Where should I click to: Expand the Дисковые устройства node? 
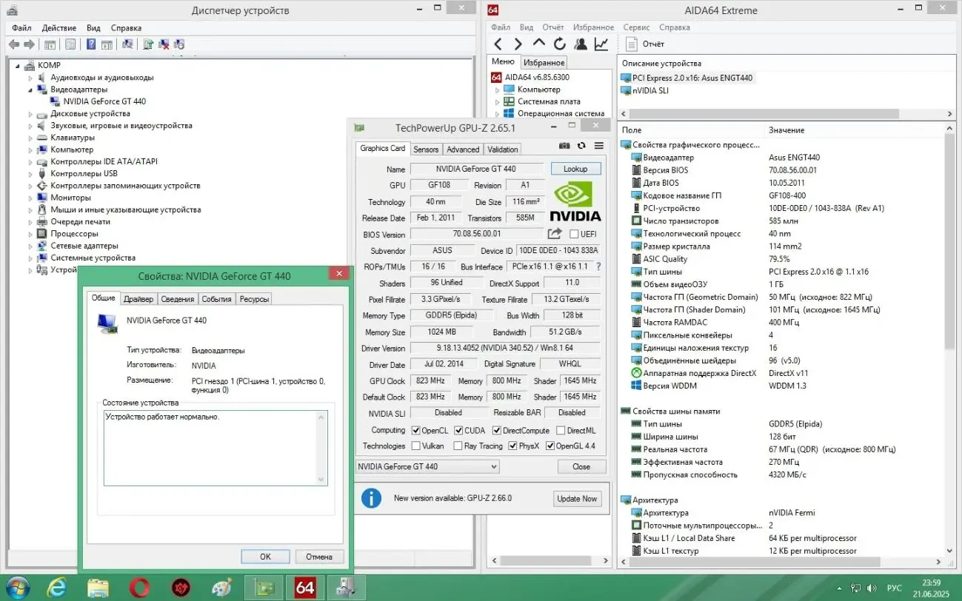tap(31, 114)
